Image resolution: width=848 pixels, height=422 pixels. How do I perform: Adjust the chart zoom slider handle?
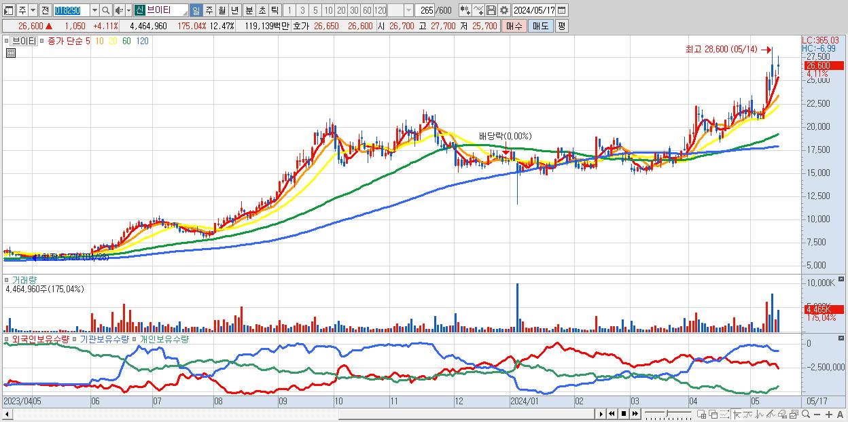point(667,413)
